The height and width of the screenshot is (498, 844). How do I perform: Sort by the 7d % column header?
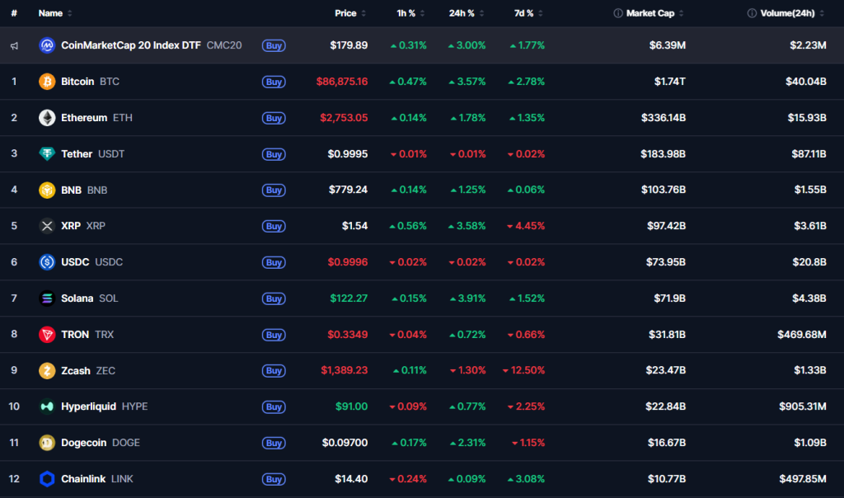click(x=528, y=13)
